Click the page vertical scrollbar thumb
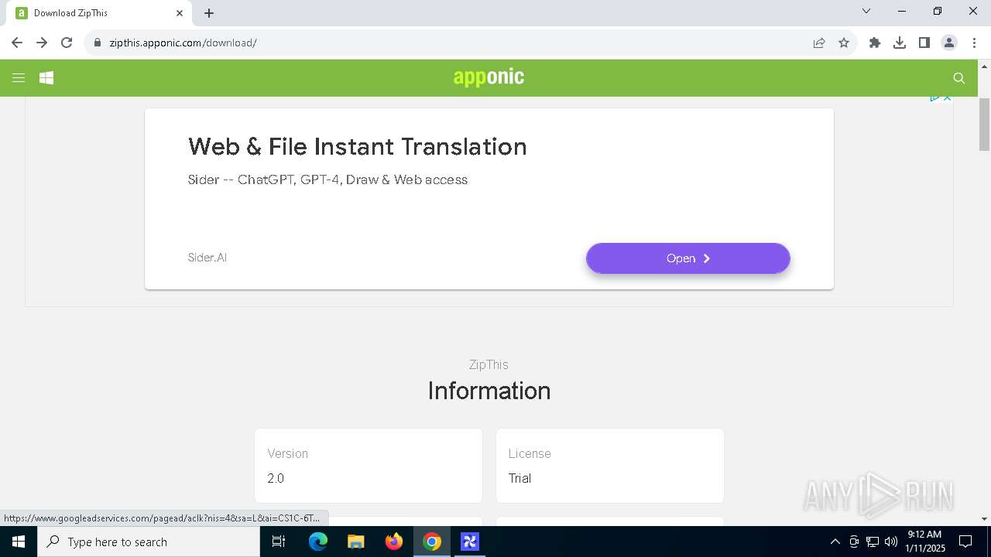The height and width of the screenshot is (557, 991). 985,125
